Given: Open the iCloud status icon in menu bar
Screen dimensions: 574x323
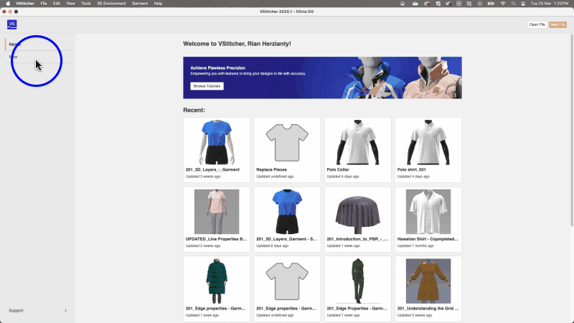Looking at the screenshot, I should coord(415,4).
